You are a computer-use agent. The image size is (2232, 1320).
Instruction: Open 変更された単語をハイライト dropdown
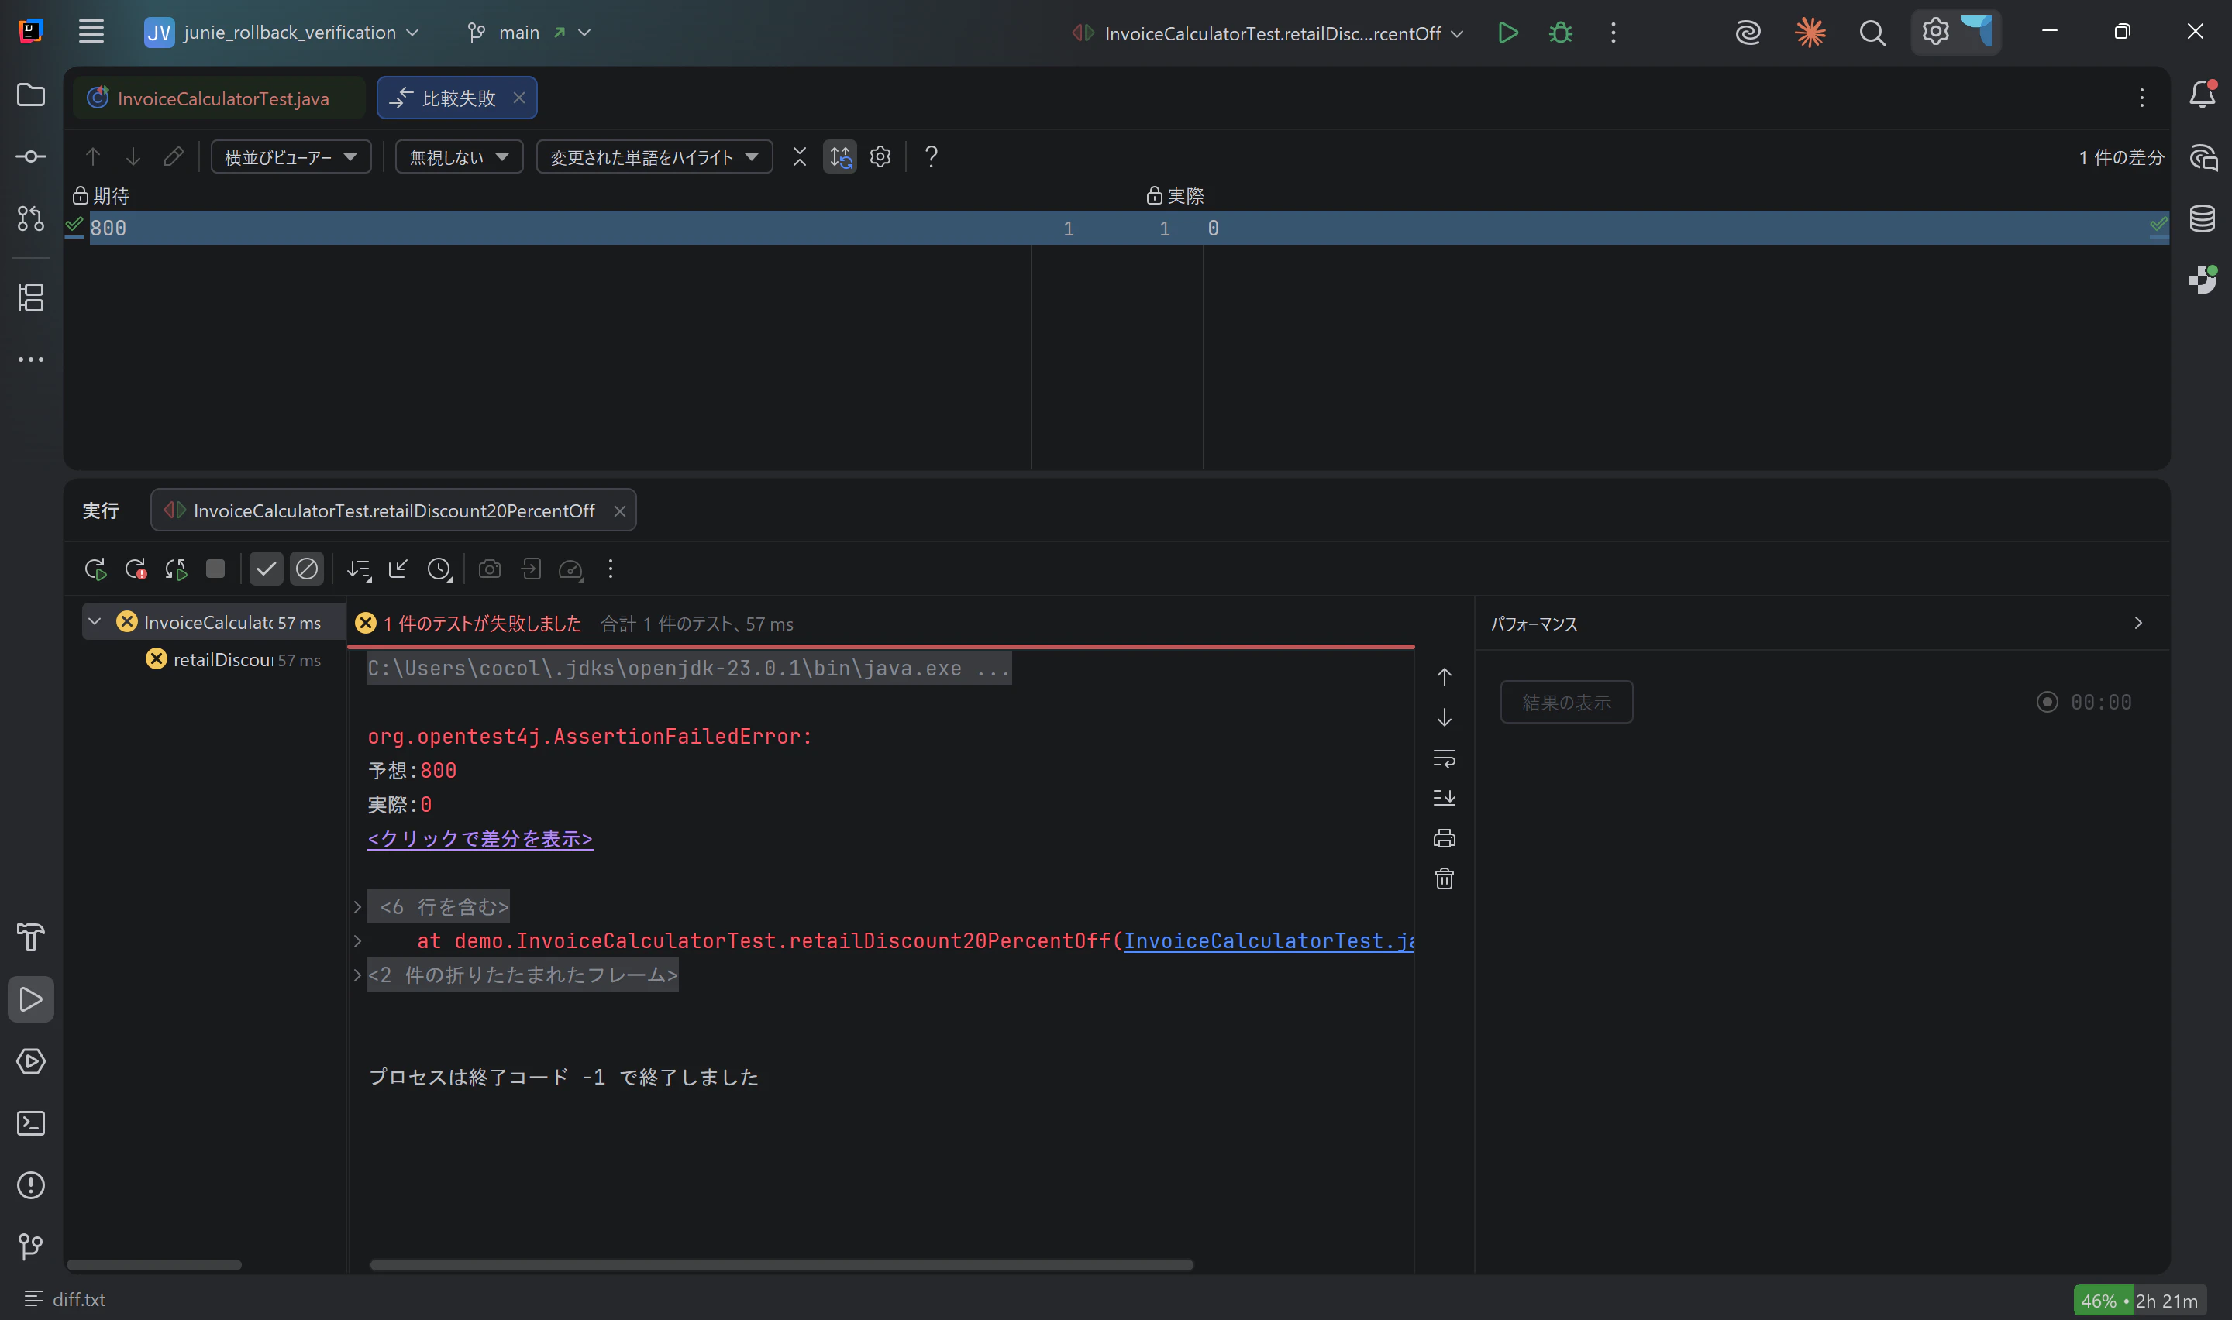pos(654,156)
